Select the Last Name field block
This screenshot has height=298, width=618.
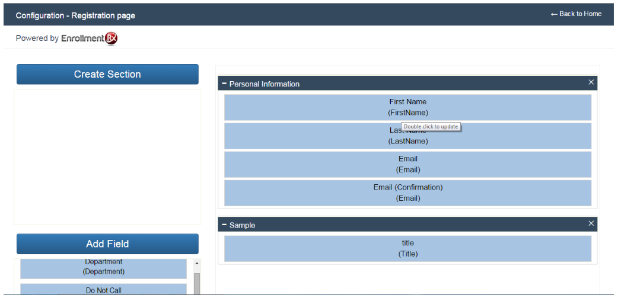coord(407,140)
